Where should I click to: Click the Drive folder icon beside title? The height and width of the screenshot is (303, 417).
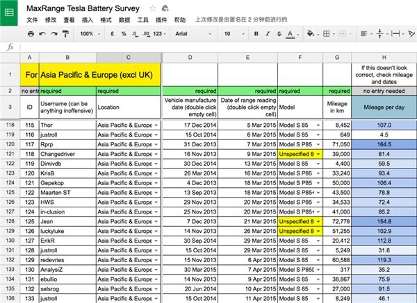pyautogui.click(x=165, y=8)
